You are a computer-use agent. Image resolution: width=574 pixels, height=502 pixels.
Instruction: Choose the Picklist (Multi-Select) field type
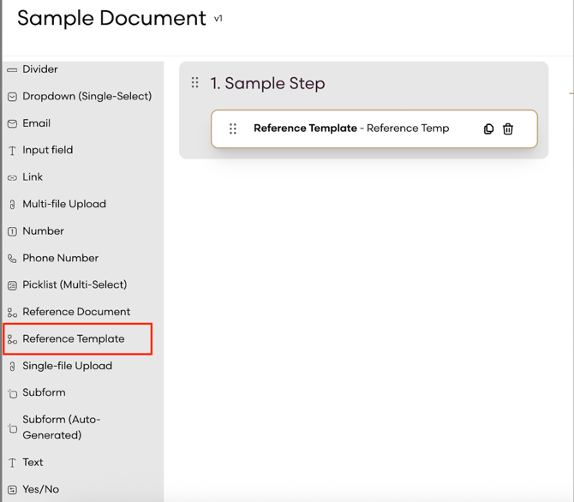[x=75, y=285]
